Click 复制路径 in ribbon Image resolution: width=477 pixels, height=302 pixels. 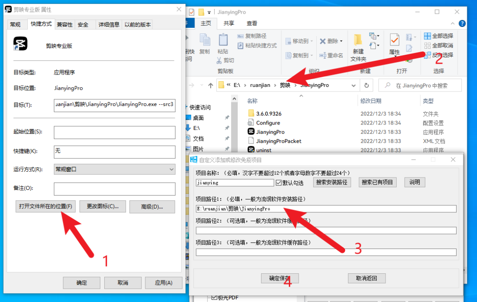click(252, 36)
